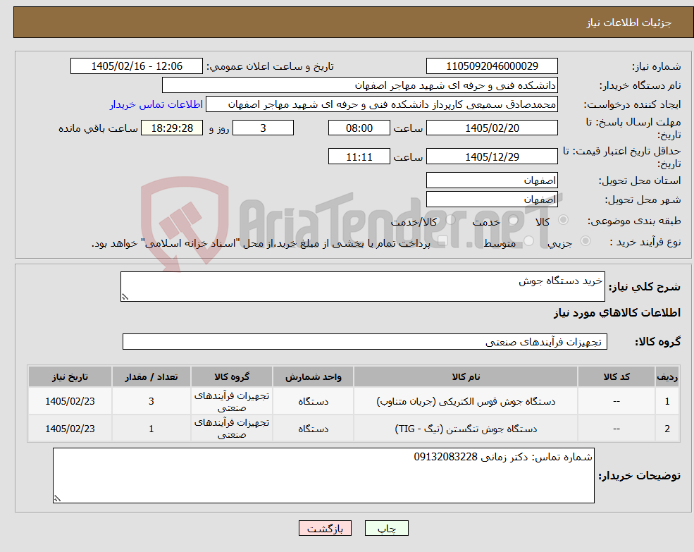The width and height of the screenshot is (694, 552).
Task: Click جزئیات اطلاعات نیاز page header
Action: click(629, 23)
